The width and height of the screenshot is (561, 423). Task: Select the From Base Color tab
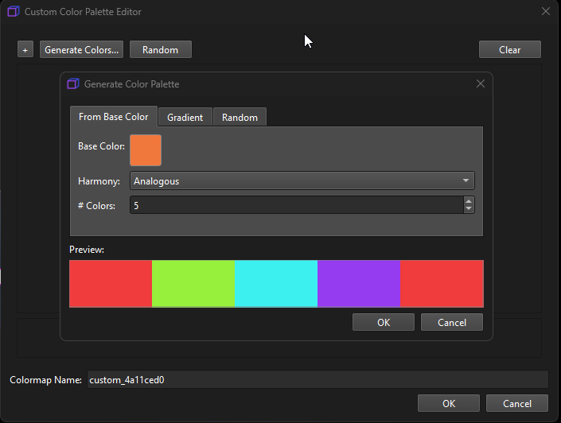114,117
